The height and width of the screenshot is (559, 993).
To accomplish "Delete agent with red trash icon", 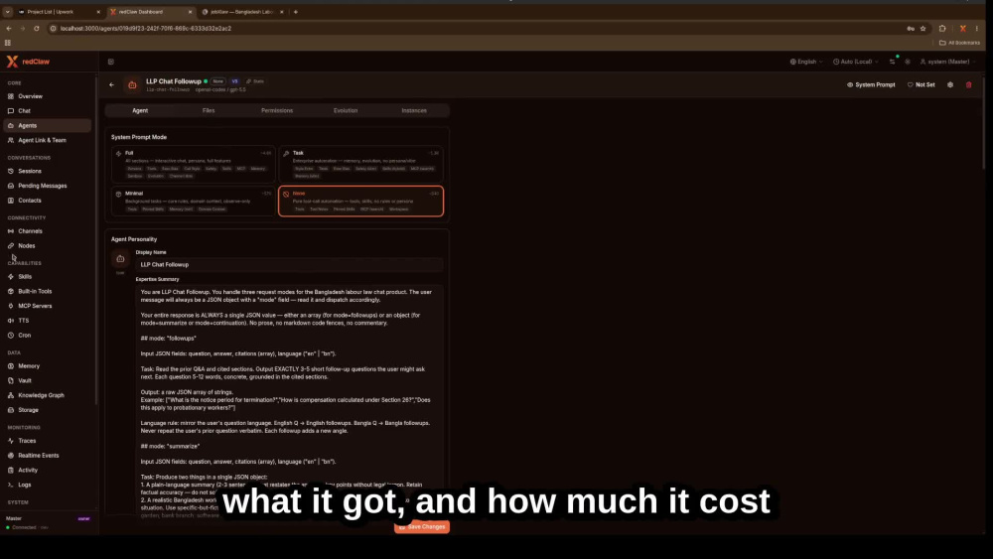I will click(x=968, y=84).
